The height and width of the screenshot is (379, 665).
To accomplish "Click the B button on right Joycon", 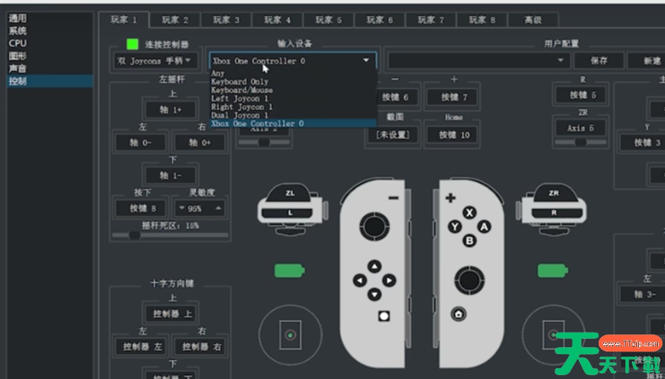I will coord(470,240).
